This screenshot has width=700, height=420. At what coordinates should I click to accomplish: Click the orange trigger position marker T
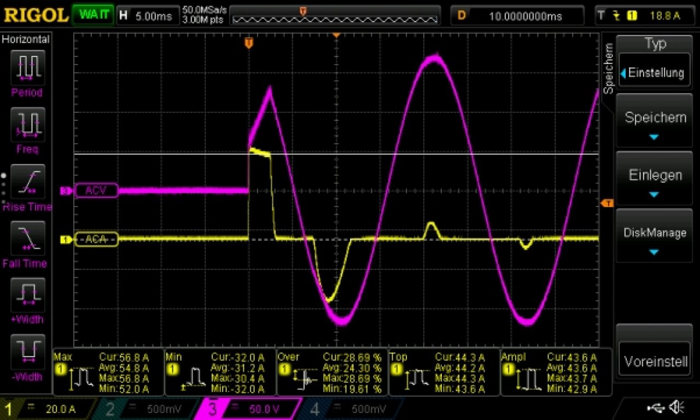(x=249, y=42)
